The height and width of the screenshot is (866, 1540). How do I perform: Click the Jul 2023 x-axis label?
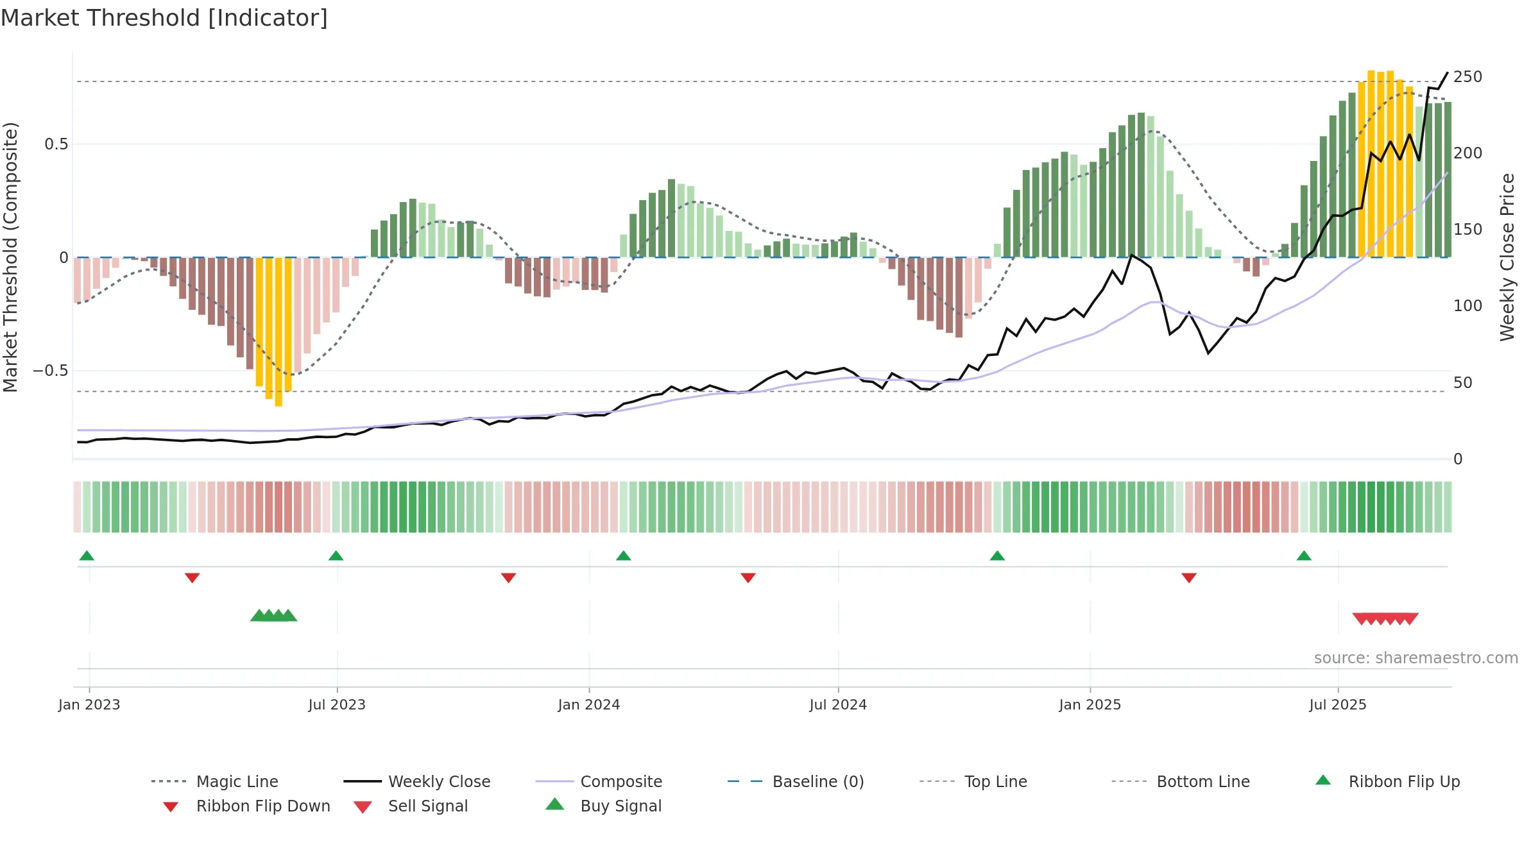(337, 704)
